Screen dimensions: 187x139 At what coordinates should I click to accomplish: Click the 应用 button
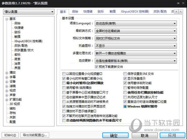(173, 135)
